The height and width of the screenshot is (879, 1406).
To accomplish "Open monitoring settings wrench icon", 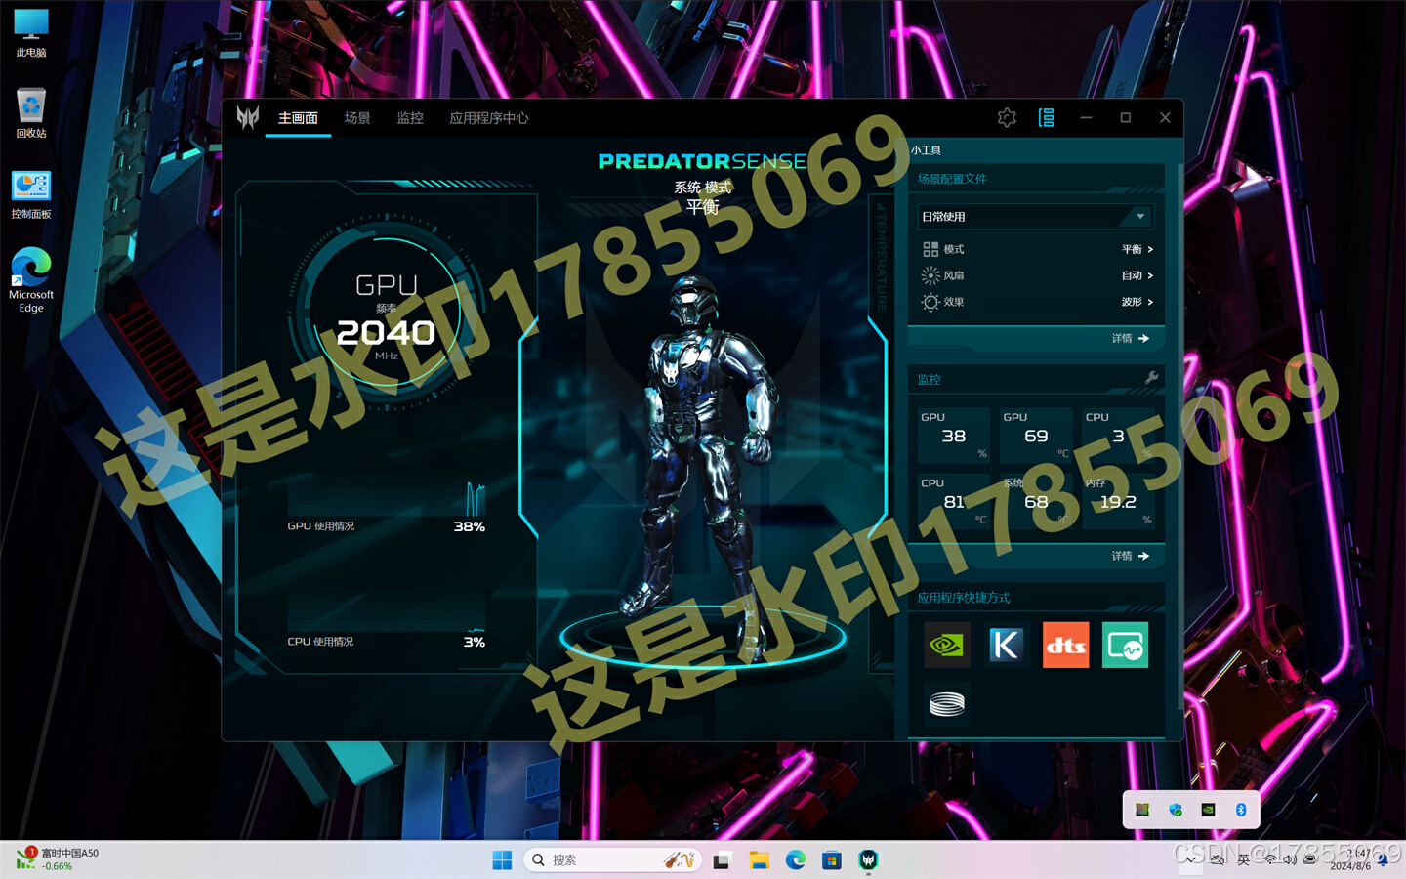I will [1151, 378].
